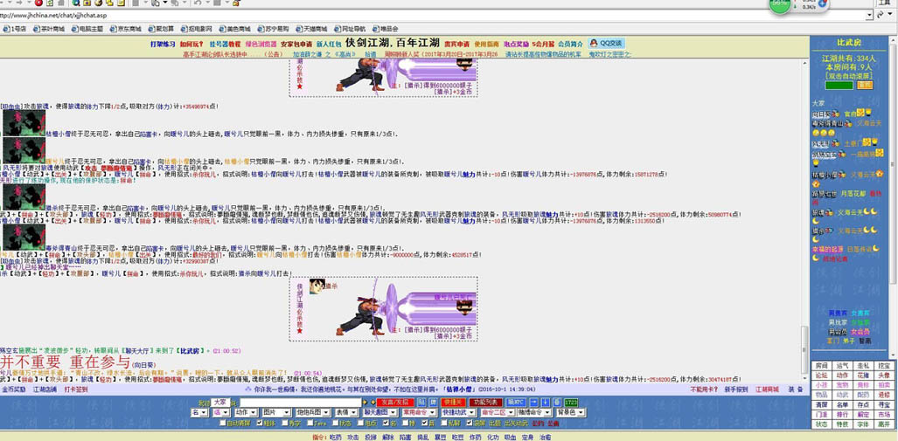Open the 新人红包 header link

329,44
